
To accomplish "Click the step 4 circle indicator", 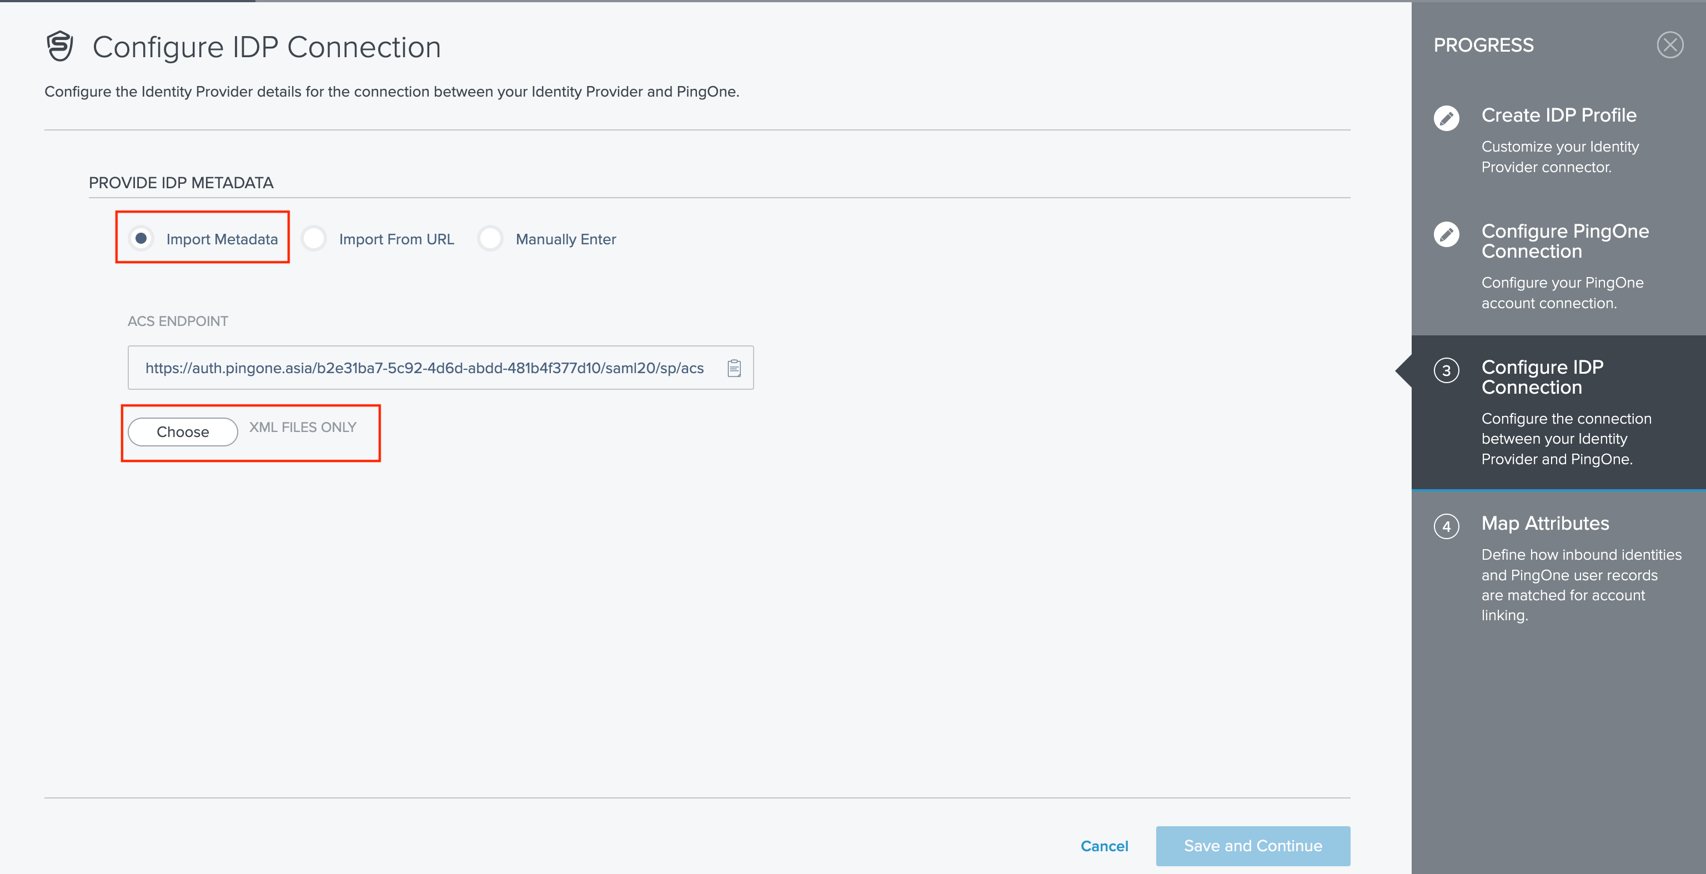I will [x=1447, y=527].
